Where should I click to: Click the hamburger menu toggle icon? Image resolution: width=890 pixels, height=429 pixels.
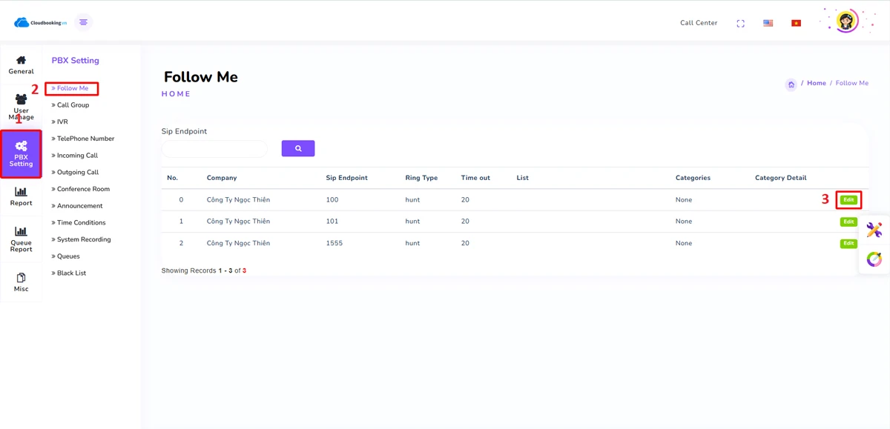[x=83, y=22]
